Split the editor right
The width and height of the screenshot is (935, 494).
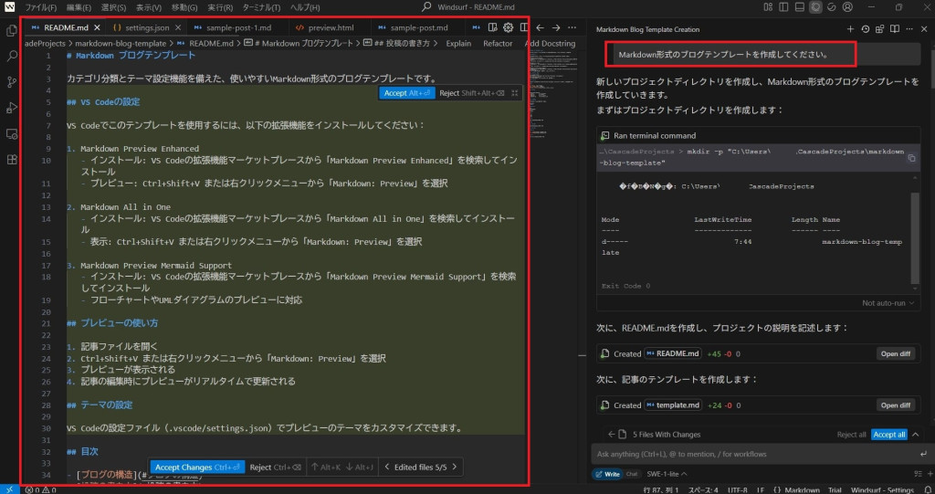coord(523,27)
